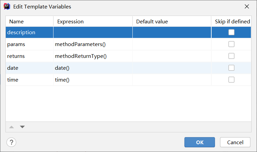Toggle Skip if defined for time
Viewport: 257px width, 152px height.
(x=231, y=80)
